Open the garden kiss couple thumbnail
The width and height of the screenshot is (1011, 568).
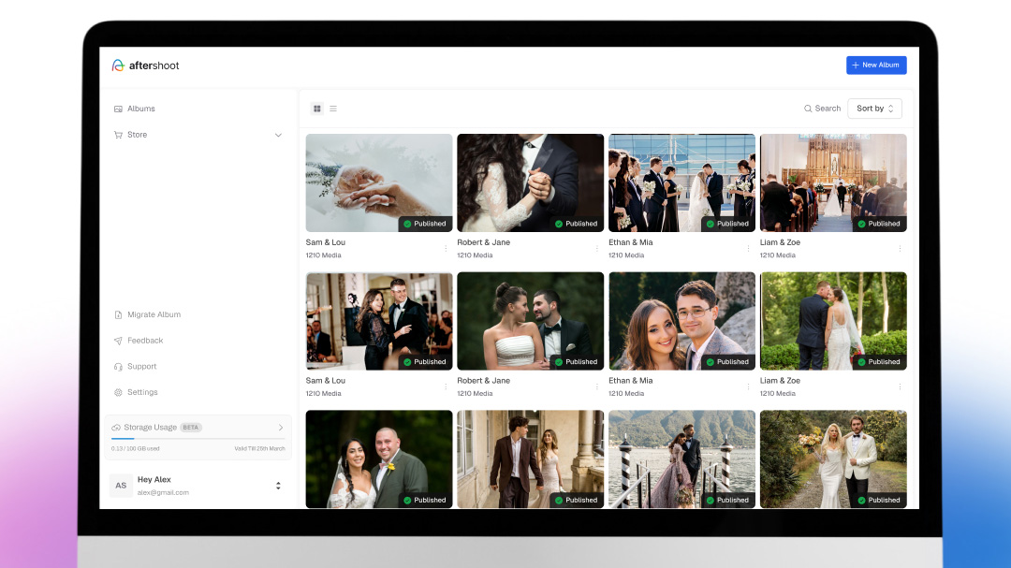point(834,321)
